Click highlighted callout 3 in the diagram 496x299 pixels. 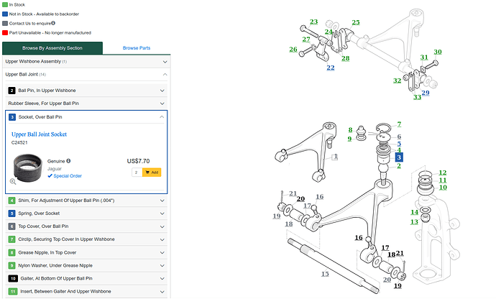click(x=399, y=157)
